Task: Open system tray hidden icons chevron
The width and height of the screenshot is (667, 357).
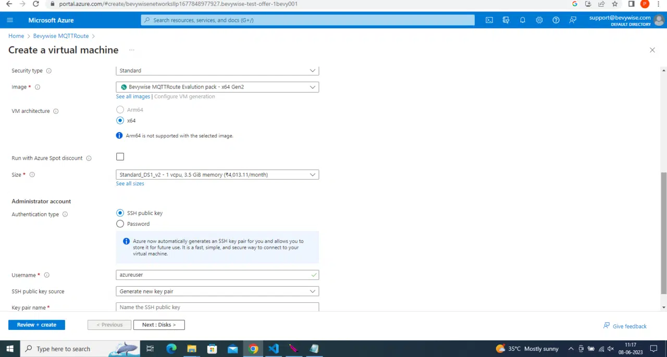Action: pyautogui.click(x=571, y=349)
